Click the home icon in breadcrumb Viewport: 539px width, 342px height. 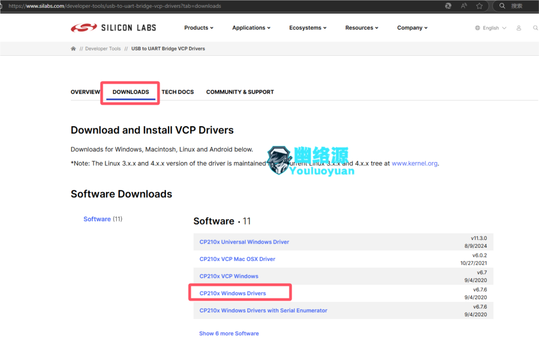click(73, 48)
